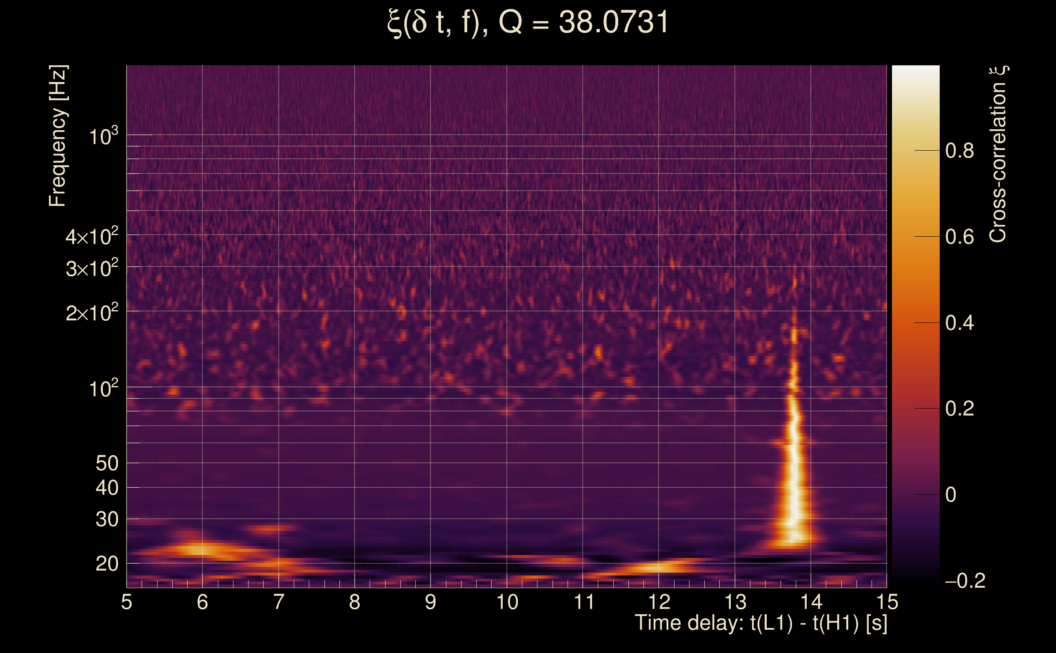
Task: Click the 20 Hz y-axis tick label
Action: point(106,564)
